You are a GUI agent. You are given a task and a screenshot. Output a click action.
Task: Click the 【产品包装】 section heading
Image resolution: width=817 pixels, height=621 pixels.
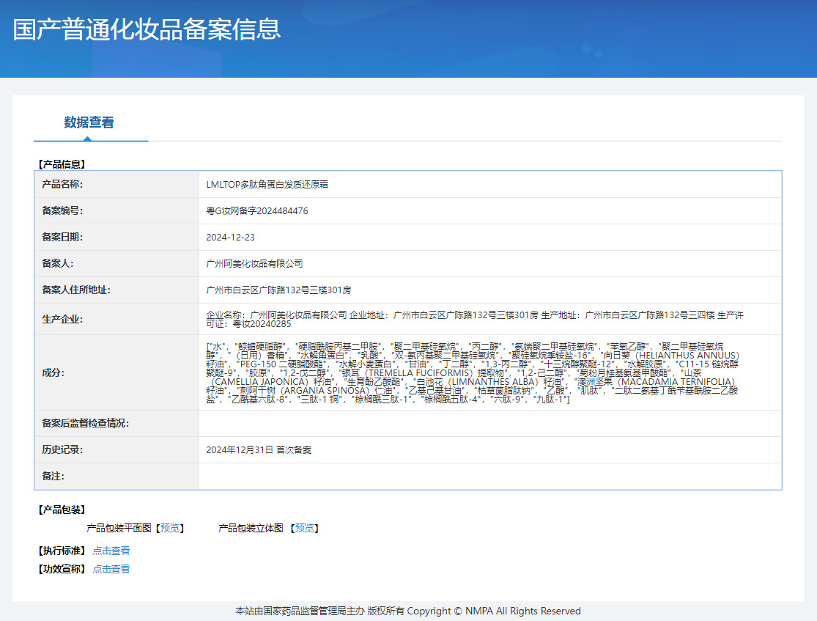pos(62,510)
